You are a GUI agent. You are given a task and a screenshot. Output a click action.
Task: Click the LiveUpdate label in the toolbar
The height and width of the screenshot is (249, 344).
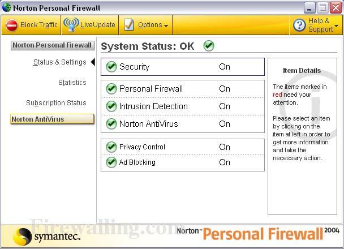pos(97,25)
